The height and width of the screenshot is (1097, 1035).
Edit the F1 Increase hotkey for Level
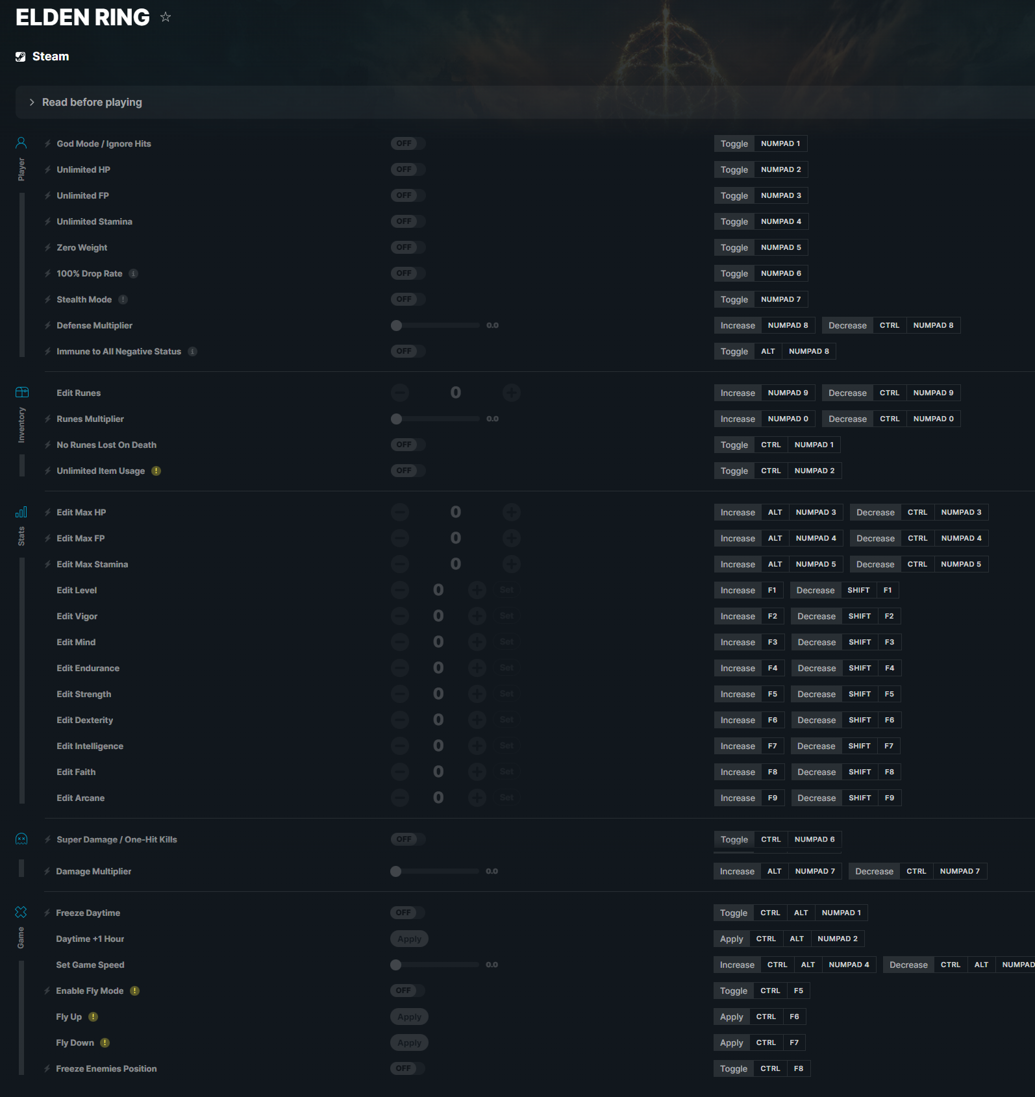pyautogui.click(x=772, y=590)
